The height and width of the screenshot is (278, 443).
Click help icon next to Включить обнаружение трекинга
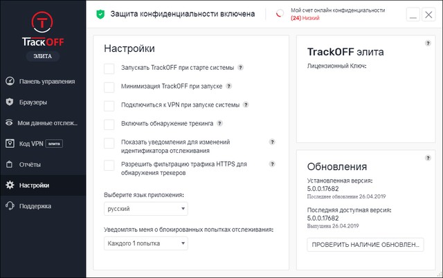tap(219, 124)
